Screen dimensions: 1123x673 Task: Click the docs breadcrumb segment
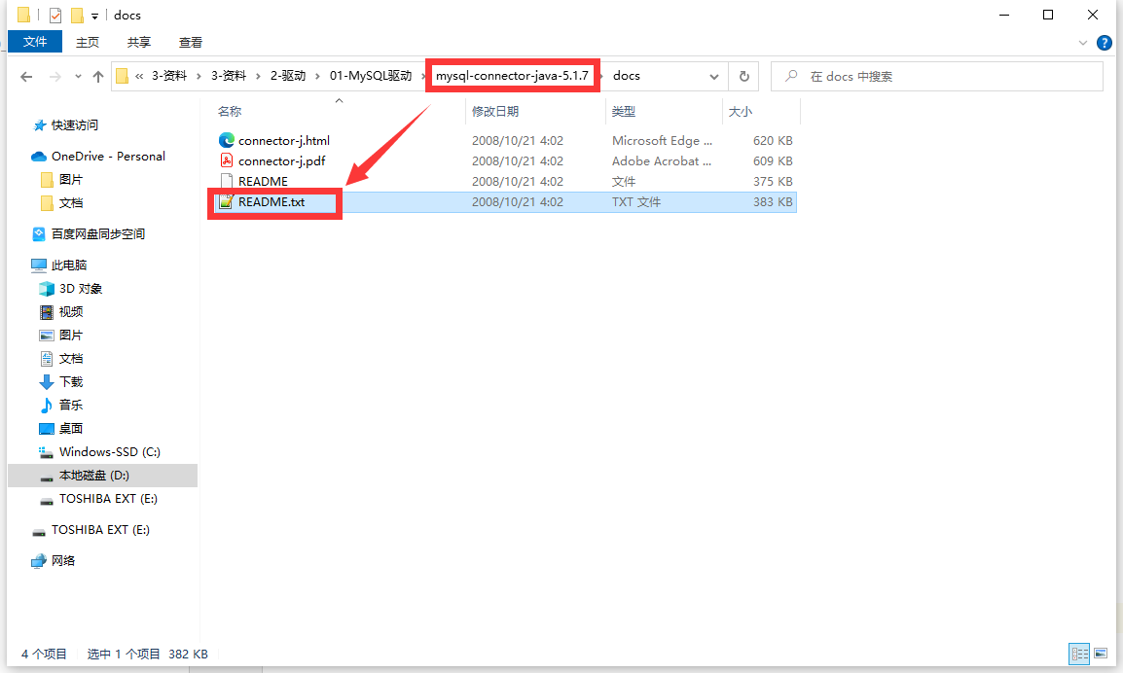pyautogui.click(x=627, y=76)
